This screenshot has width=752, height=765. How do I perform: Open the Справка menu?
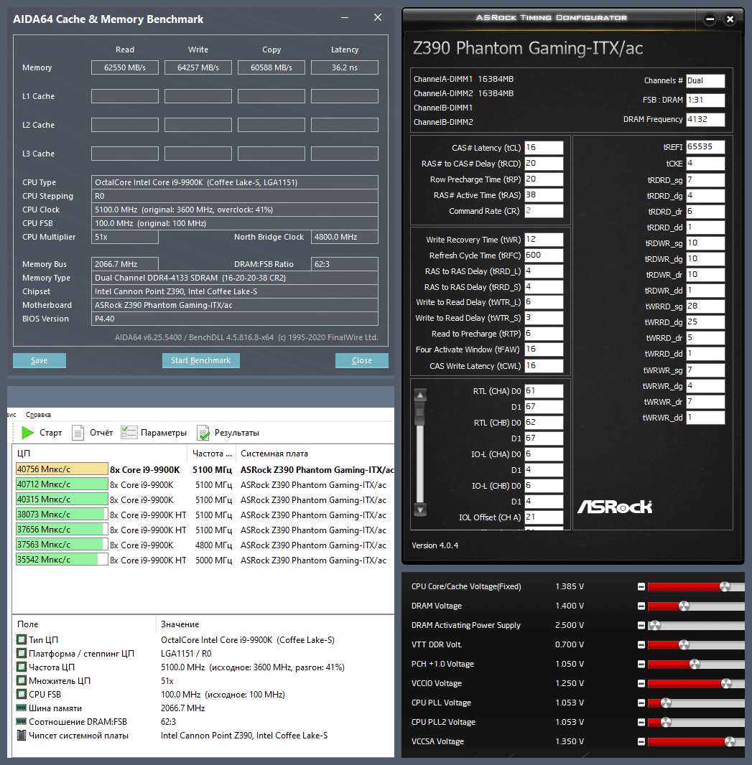38,415
